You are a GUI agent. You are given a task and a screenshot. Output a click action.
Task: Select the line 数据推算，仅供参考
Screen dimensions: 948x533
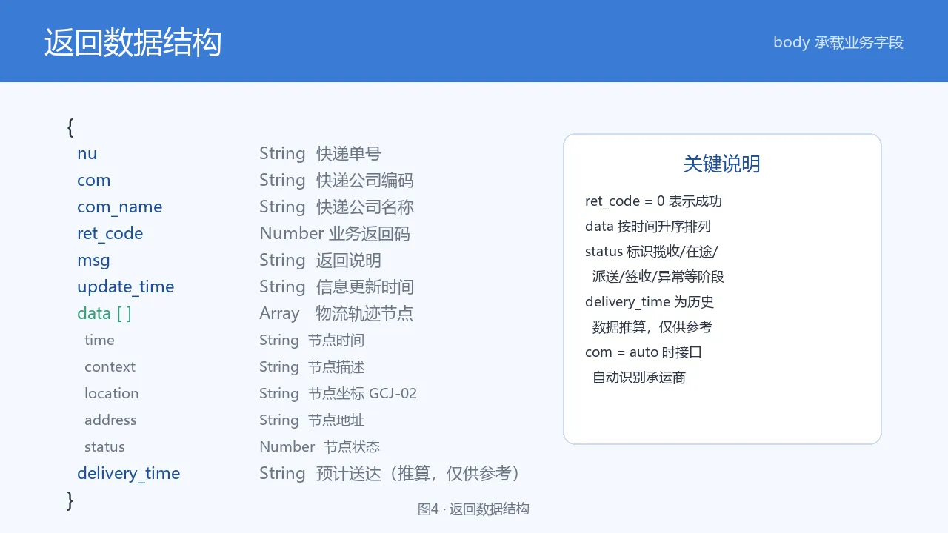[652, 327]
